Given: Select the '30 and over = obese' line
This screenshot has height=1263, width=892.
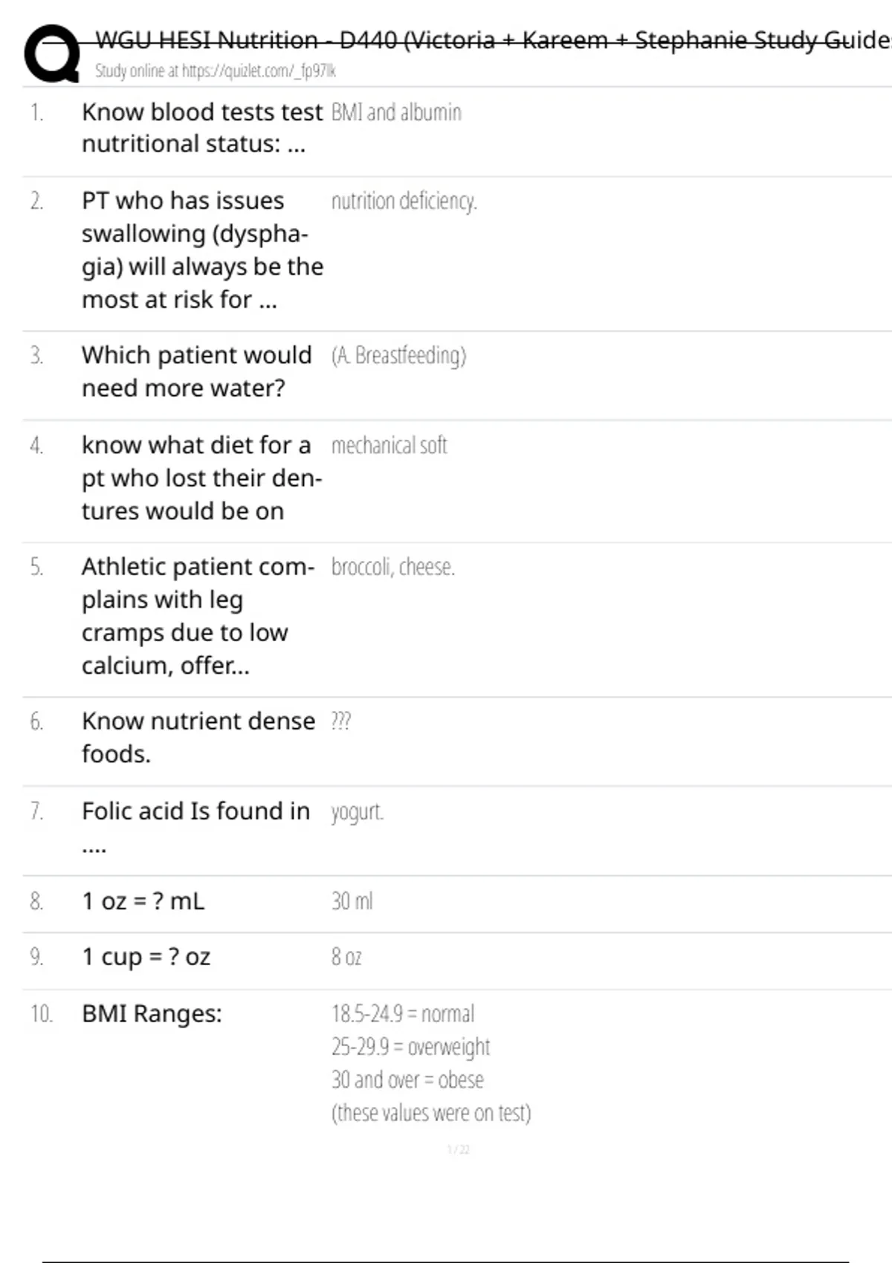Looking at the screenshot, I should [x=407, y=1079].
